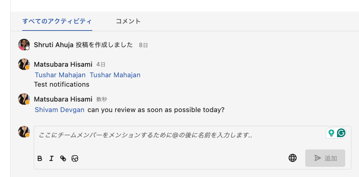The height and width of the screenshot is (177, 359).
Task: Click Shruti Ahuja's profile avatar
Action: point(24,45)
